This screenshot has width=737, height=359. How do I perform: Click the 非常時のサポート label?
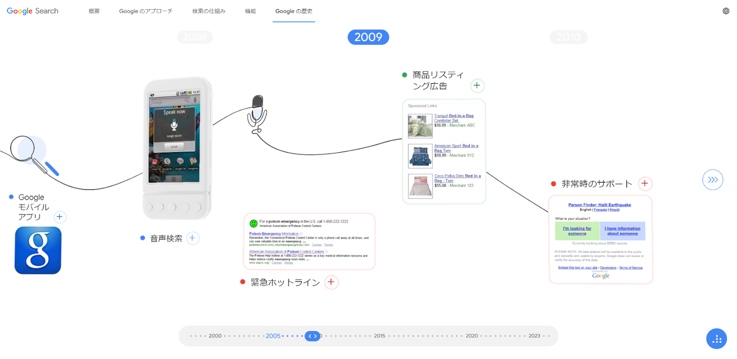coord(597,184)
